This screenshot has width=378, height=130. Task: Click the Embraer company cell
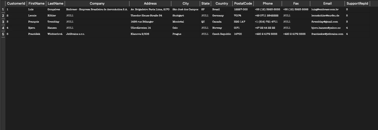tap(97, 9)
